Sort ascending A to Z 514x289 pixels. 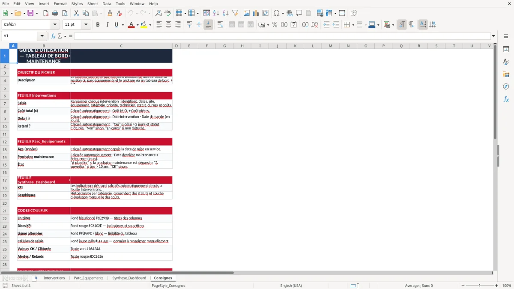point(216,13)
